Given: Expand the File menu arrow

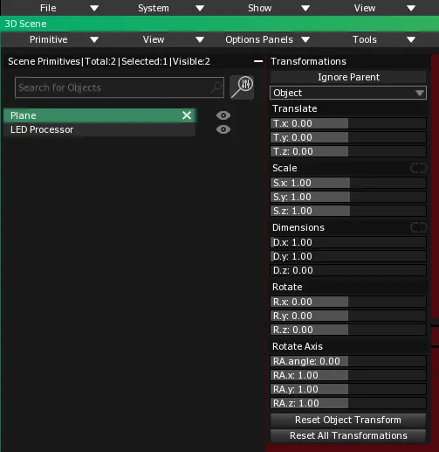Looking at the screenshot, I should (x=94, y=8).
